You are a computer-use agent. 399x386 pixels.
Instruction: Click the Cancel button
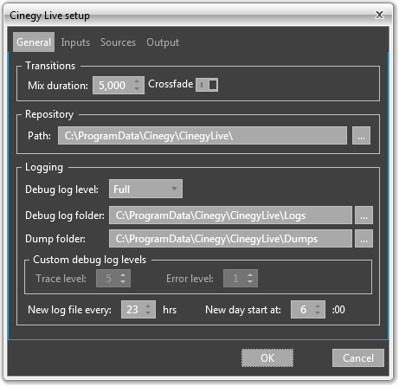pos(358,358)
